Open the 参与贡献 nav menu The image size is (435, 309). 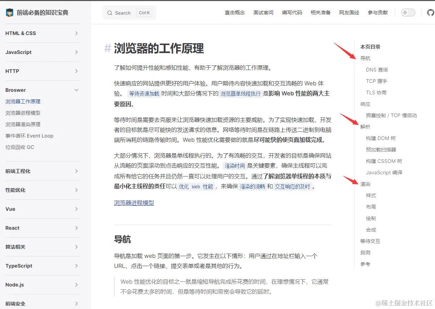[378, 13]
